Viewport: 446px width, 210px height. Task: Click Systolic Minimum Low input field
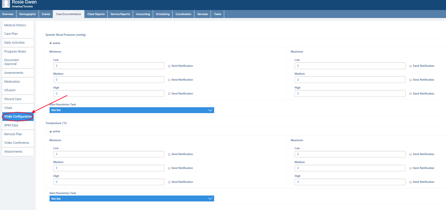[109, 66]
